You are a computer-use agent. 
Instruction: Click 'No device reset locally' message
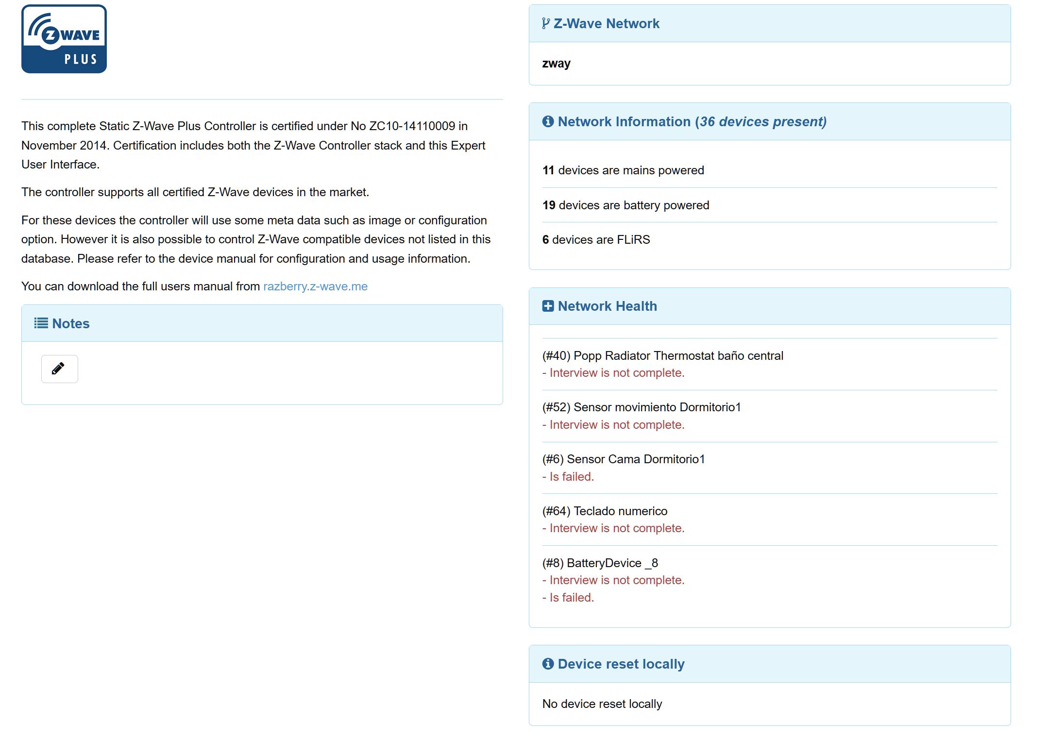(602, 704)
